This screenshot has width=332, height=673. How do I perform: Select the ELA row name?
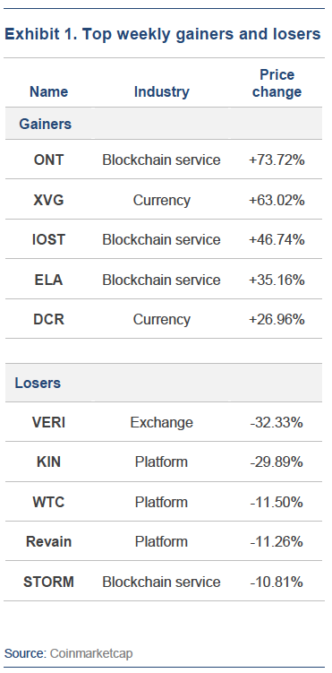point(48,280)
